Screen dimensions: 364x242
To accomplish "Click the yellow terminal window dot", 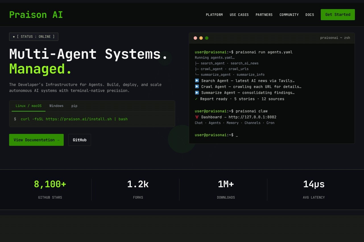I will 201,38.
